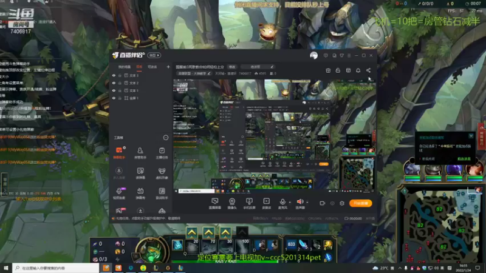Open the red 弹幕助手 tool in toolbox
This screenshot has width=486, height=273.
(x=119, y=153)
